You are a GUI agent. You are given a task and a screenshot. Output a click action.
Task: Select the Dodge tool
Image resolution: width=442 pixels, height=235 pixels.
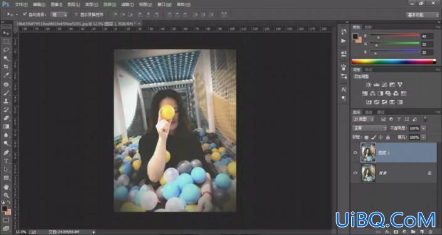[6, 143]
